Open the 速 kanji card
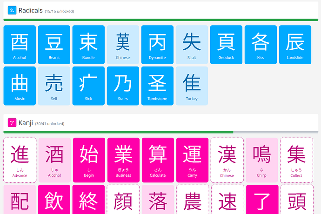This screenshot has width=321, height=214. 227,199
